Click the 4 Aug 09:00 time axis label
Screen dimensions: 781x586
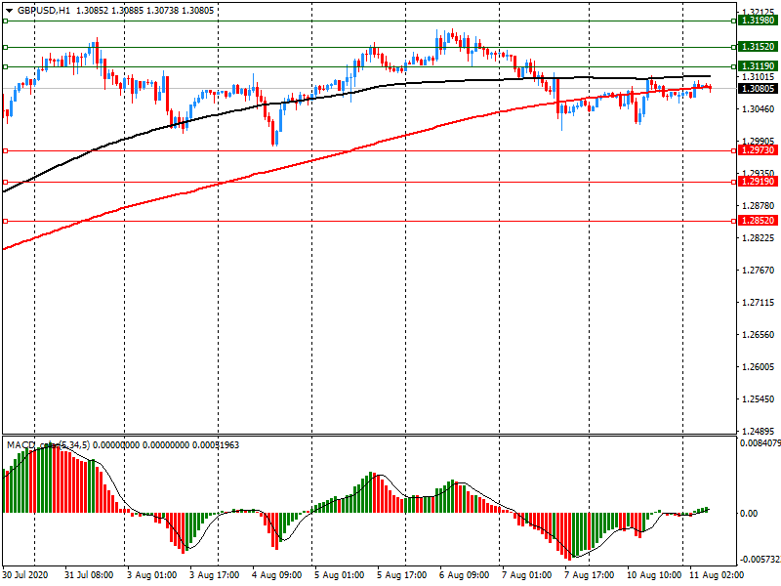click(x=276, y=575)
